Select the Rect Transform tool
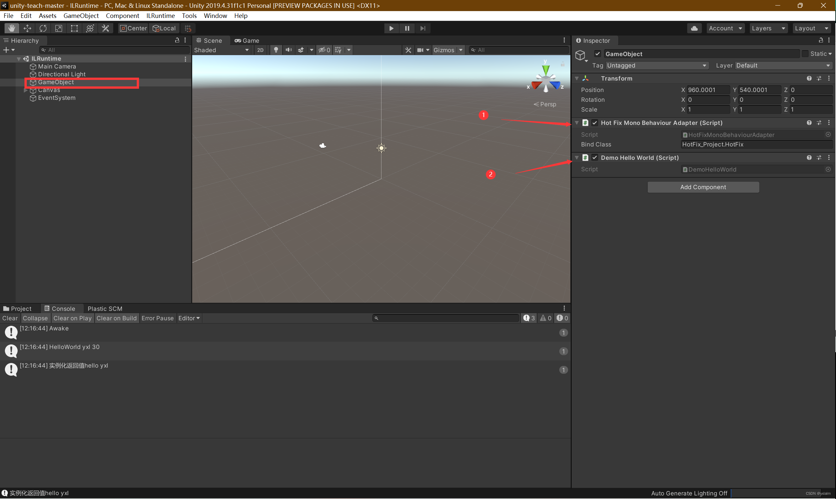 click(74, 28)
